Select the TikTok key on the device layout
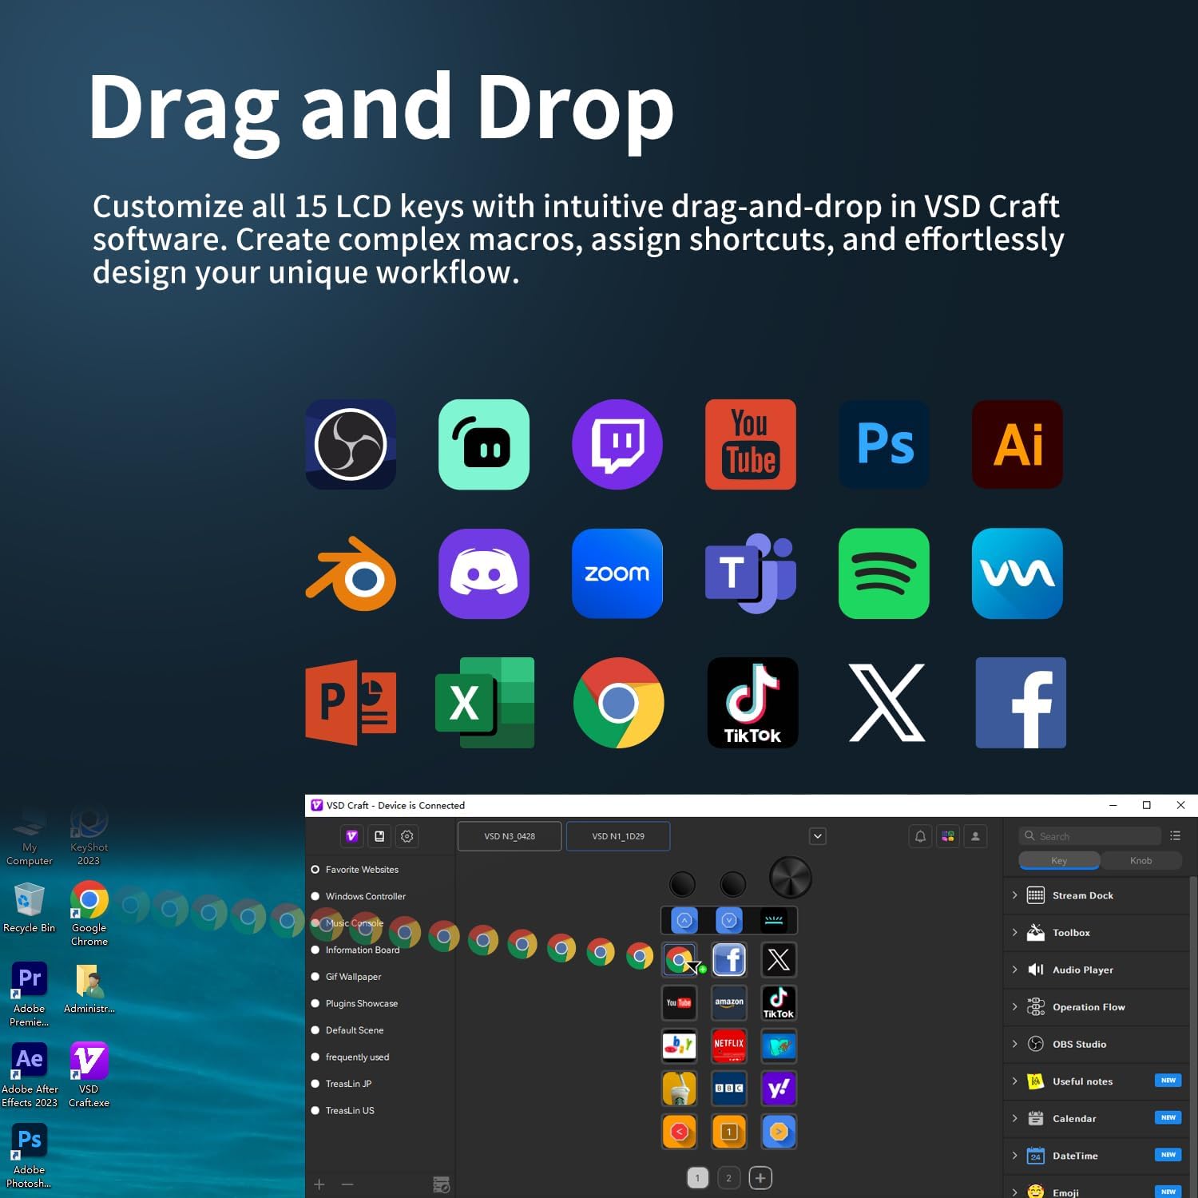Image resolution: width=1198 pixels, height=1198 pixels. 779,1003
